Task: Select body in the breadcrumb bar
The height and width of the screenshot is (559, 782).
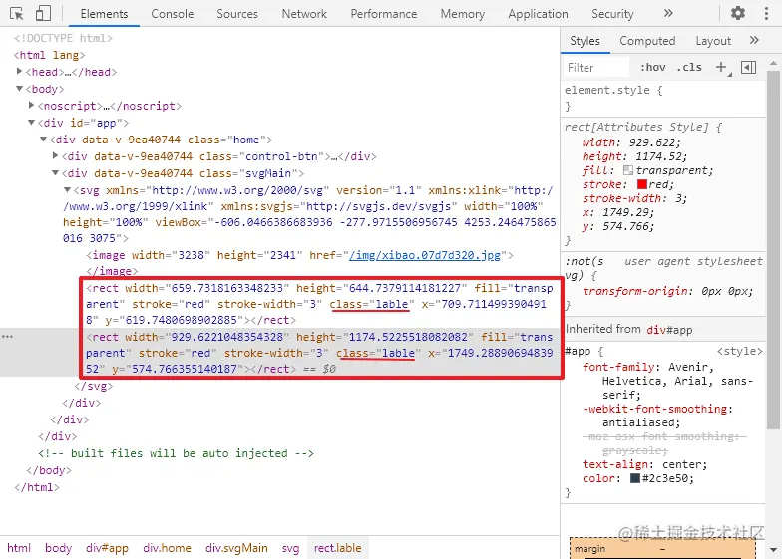Action: tap(58, 548)
